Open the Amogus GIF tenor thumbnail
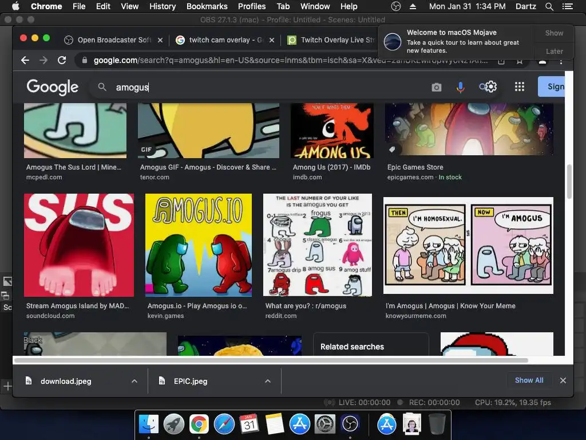This screenshot has width=586, height=440. tap(208, 131)
